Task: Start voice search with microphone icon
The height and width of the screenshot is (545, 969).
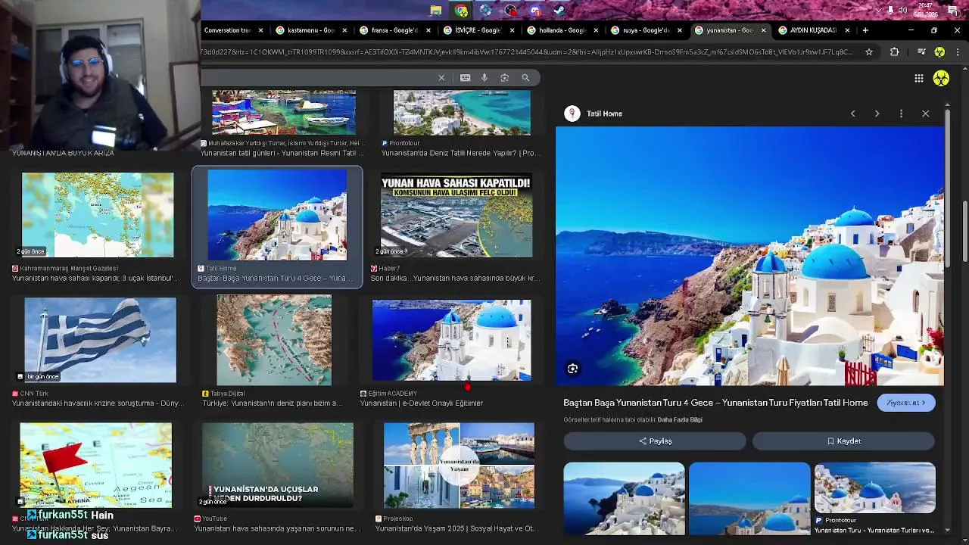Action: point(484,77)
